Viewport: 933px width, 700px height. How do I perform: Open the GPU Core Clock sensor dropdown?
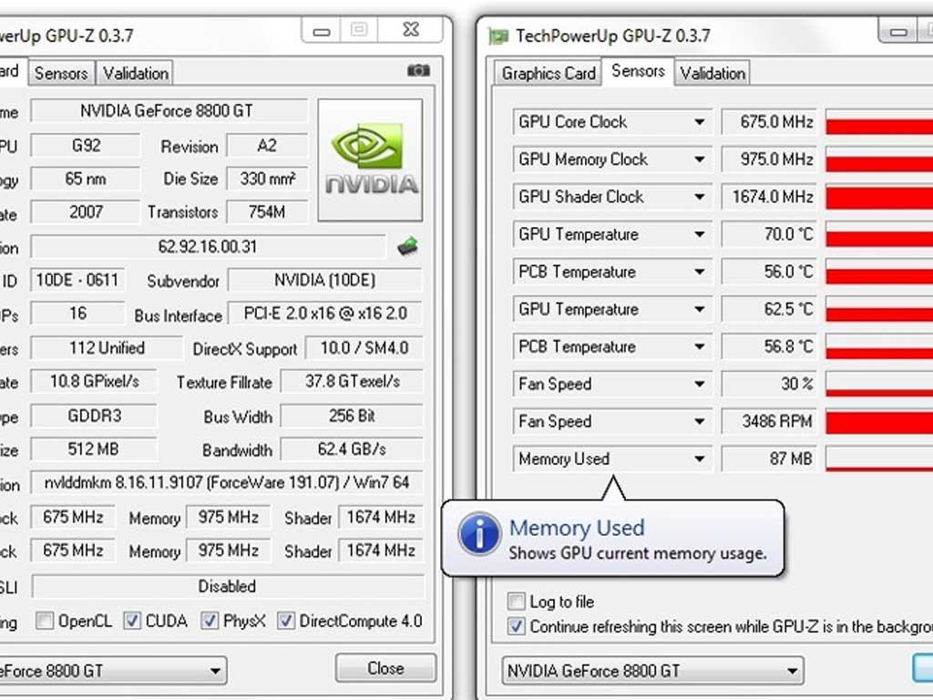pos(700,122)
